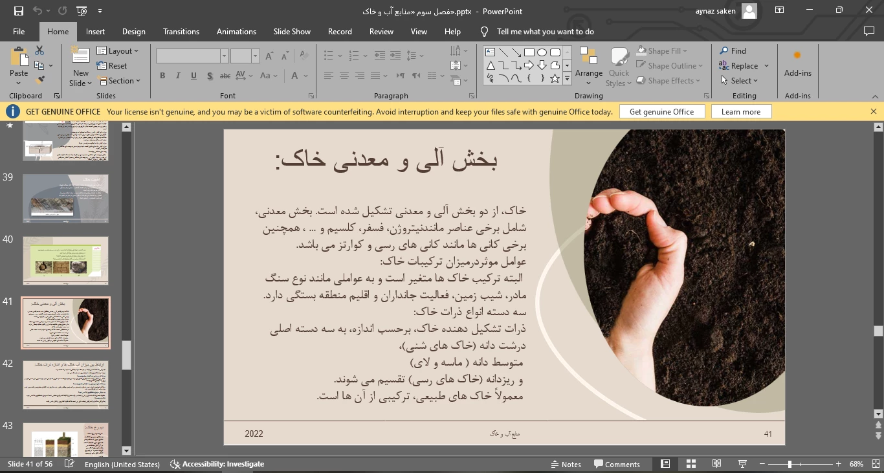Switch to the Design tab
884x473 pixels.
133,32
